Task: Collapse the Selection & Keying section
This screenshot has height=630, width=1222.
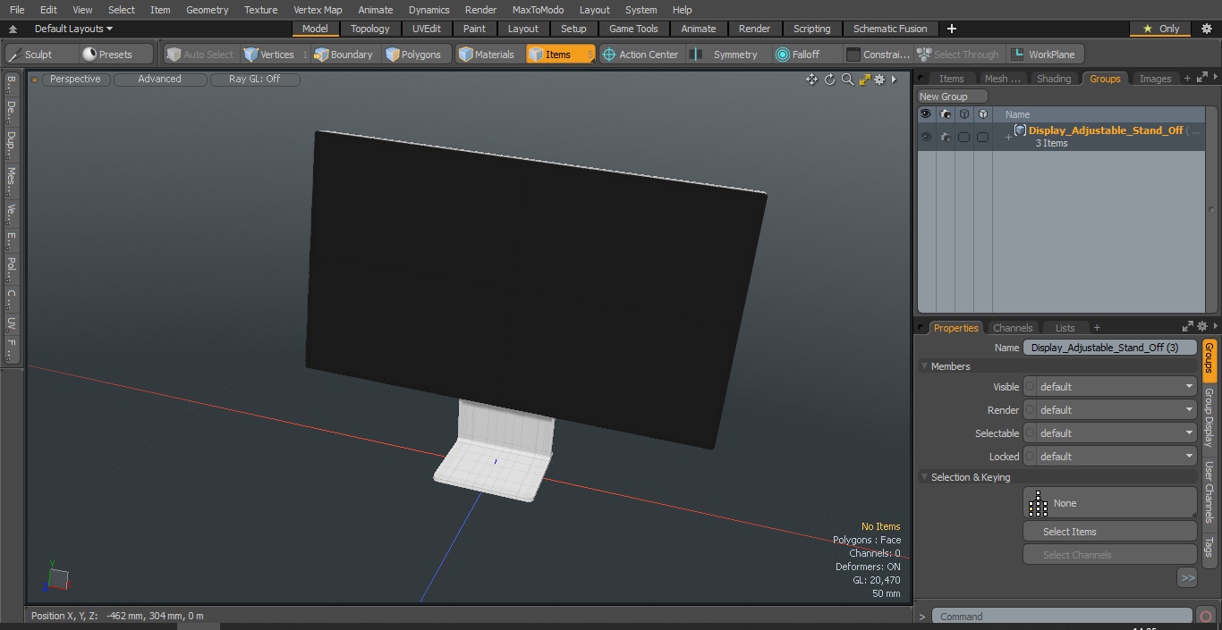Action: pos(925,477)
